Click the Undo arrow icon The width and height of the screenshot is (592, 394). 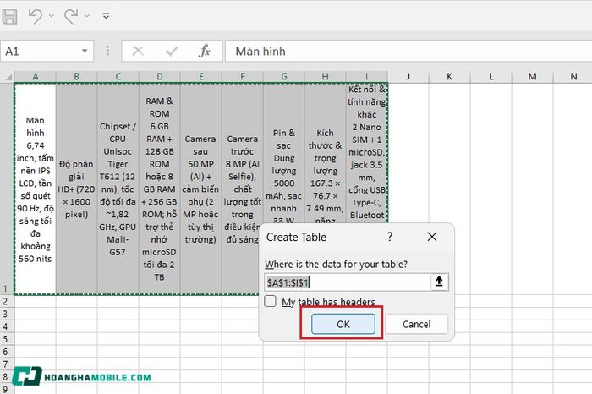click(x=36, y=16)
